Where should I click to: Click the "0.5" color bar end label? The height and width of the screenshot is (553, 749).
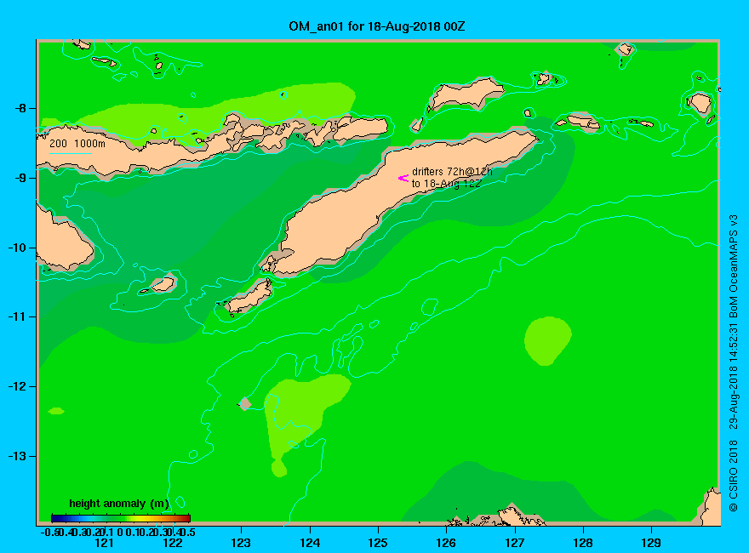pos(189,533)
